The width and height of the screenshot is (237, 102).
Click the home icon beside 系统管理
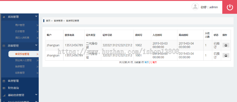[x=4, y=17]
